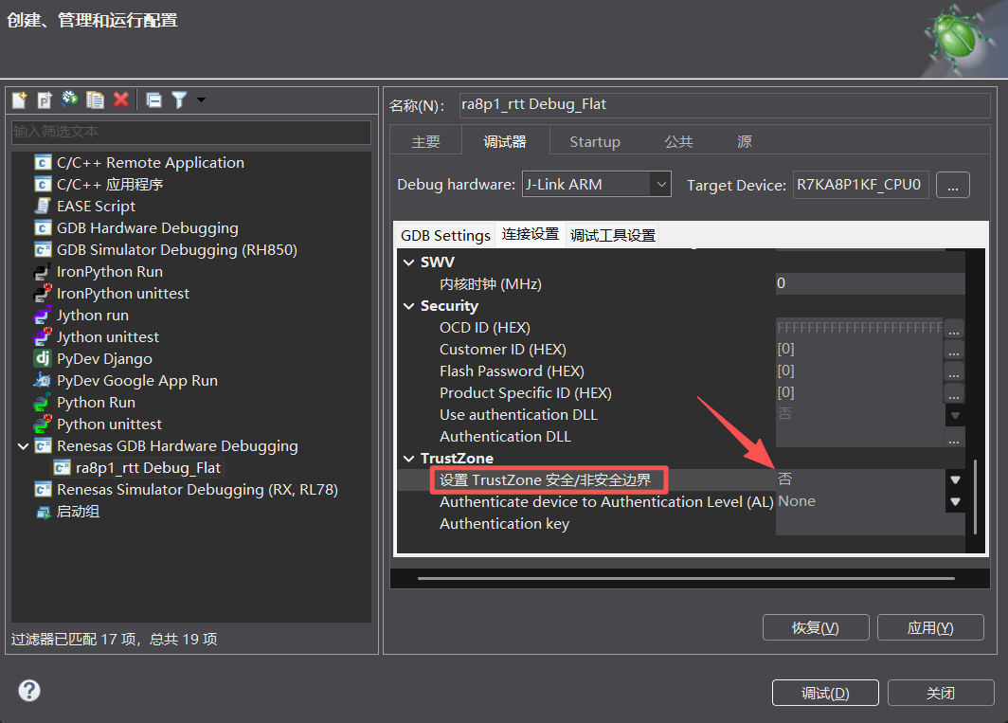
Task: Click the New prototype configuration icon
Action: point(45,99)
